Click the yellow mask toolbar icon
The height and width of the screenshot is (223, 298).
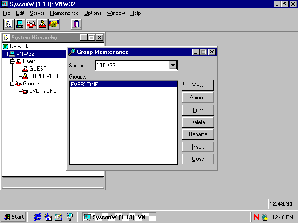pyautogui.click(x=54, y=24)
